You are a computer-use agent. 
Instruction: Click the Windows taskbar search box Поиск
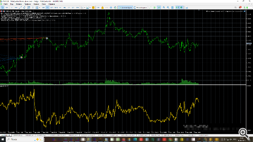(25, 139)
